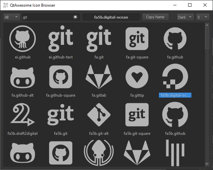Image resolution: width=213 pixels, height=170 pixels.
Task: Pick the GitKraken squid icon
Action: pos(99,153)
